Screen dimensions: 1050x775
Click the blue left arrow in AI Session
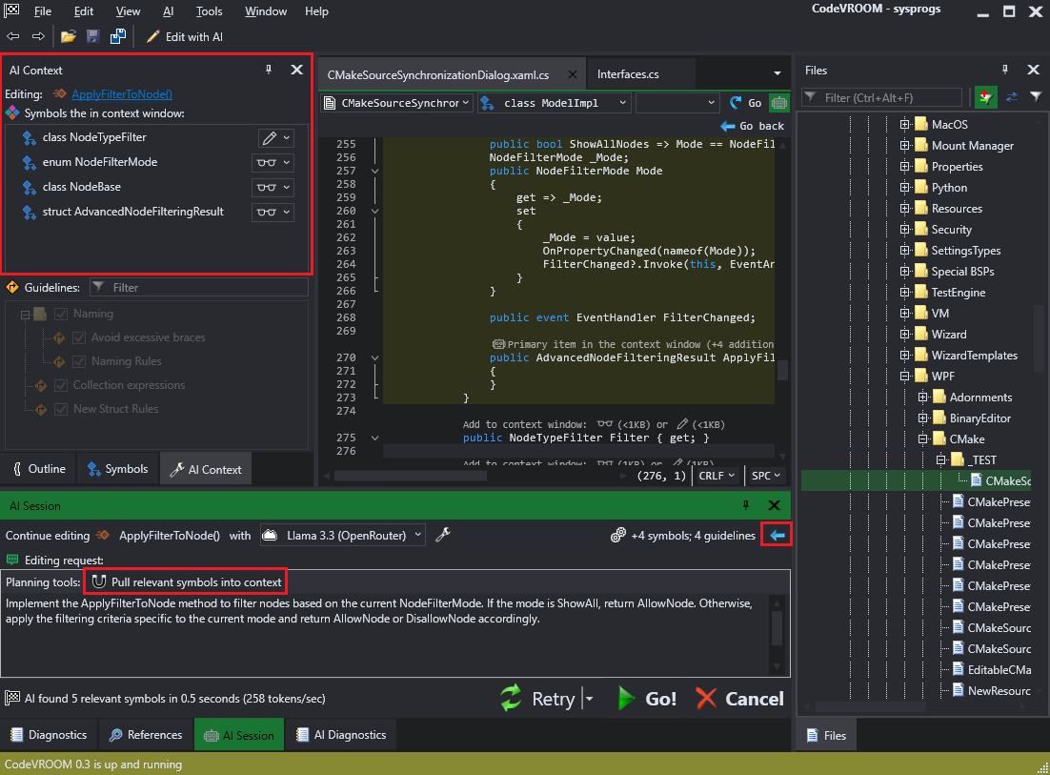(x=777, y=535)
